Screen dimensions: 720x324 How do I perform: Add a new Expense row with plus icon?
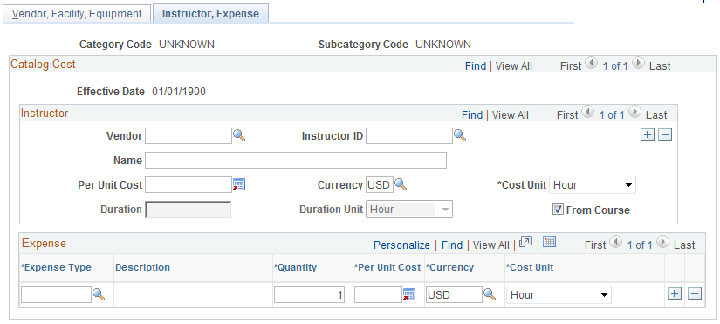tap(674, 294)
